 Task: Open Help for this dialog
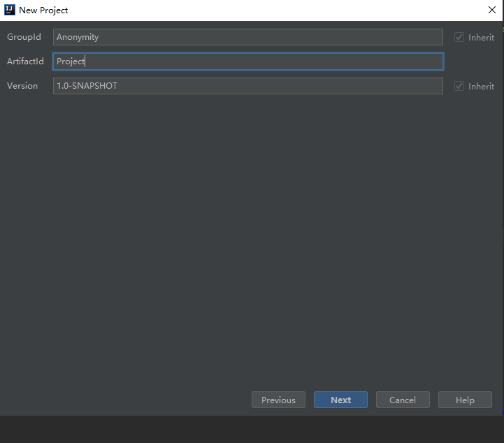tap(465, 400)
